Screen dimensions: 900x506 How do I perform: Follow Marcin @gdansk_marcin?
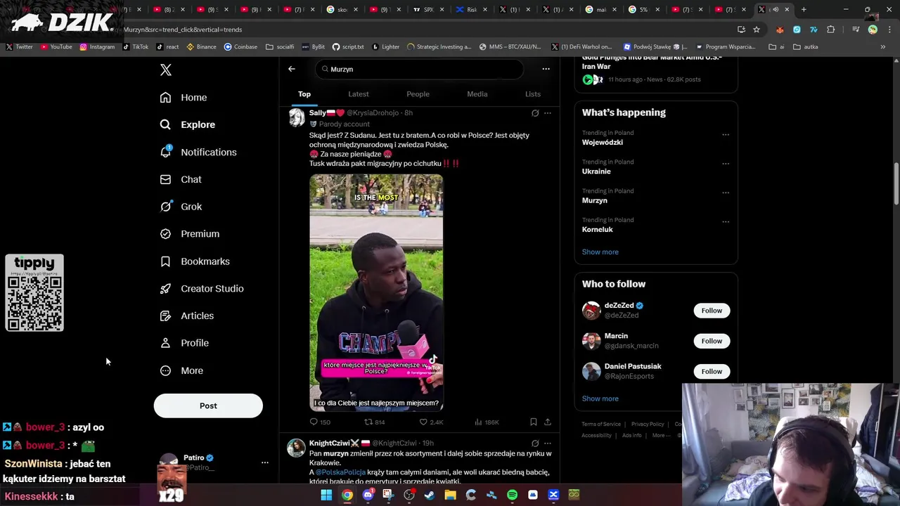(x=712, y=341)
